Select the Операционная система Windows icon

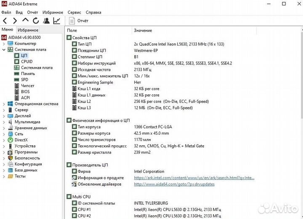tap(10, 104)
